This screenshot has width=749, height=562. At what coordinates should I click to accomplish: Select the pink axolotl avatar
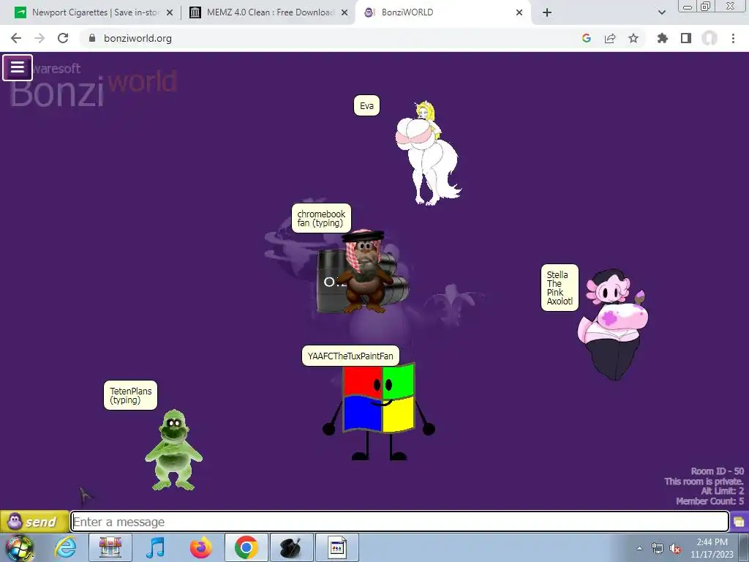coord(613,325)
